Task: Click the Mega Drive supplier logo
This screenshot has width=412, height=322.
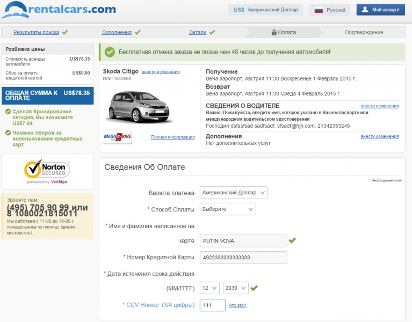Action: (118, 137)
